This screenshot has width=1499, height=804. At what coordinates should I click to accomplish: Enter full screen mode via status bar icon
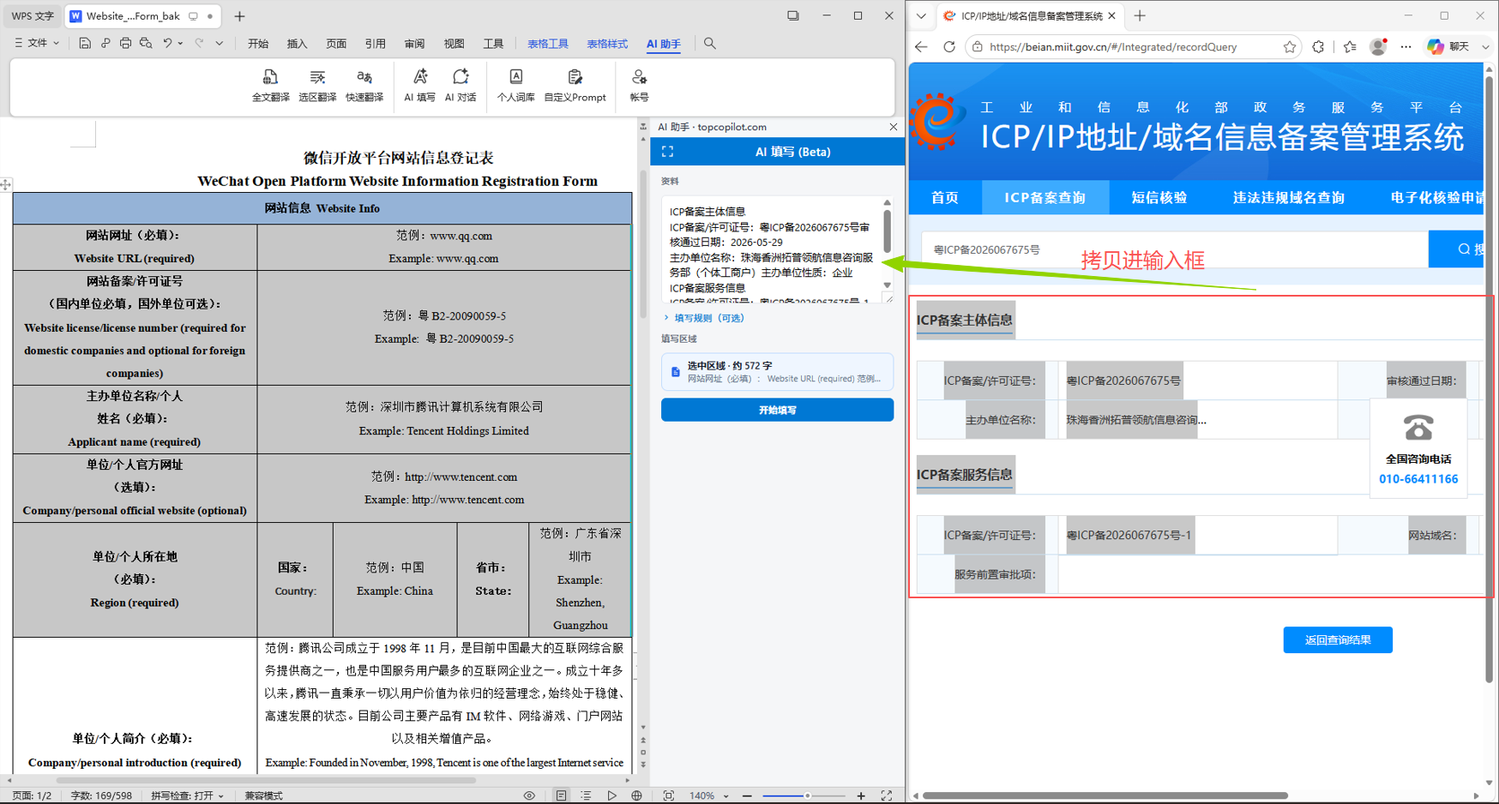[887, 795]
